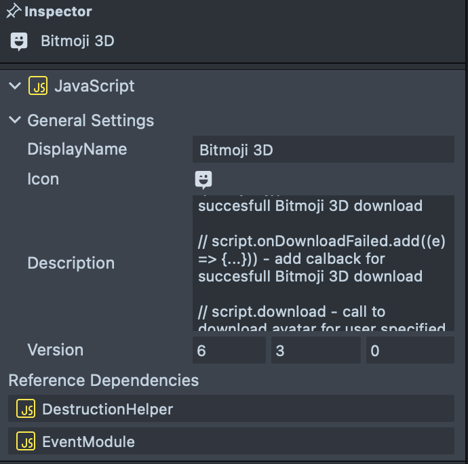Click the JavaScript section label
This screenshot has width=468, height=464.
pos(94,86)
